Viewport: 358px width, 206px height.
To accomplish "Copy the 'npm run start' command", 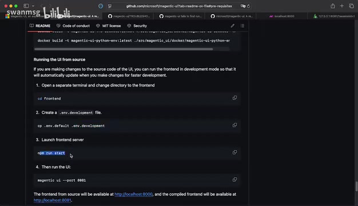I will [x=234, y=152].
